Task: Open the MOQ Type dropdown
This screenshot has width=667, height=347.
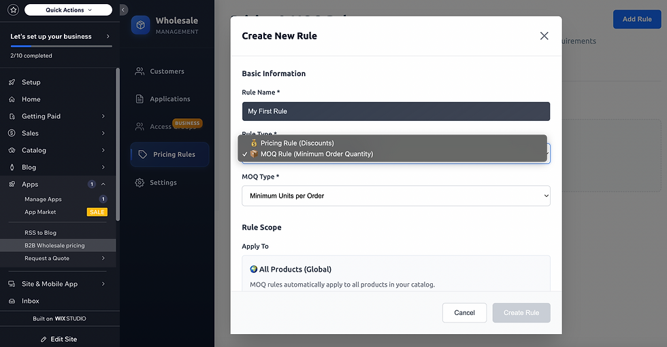Action: (395, 196)
